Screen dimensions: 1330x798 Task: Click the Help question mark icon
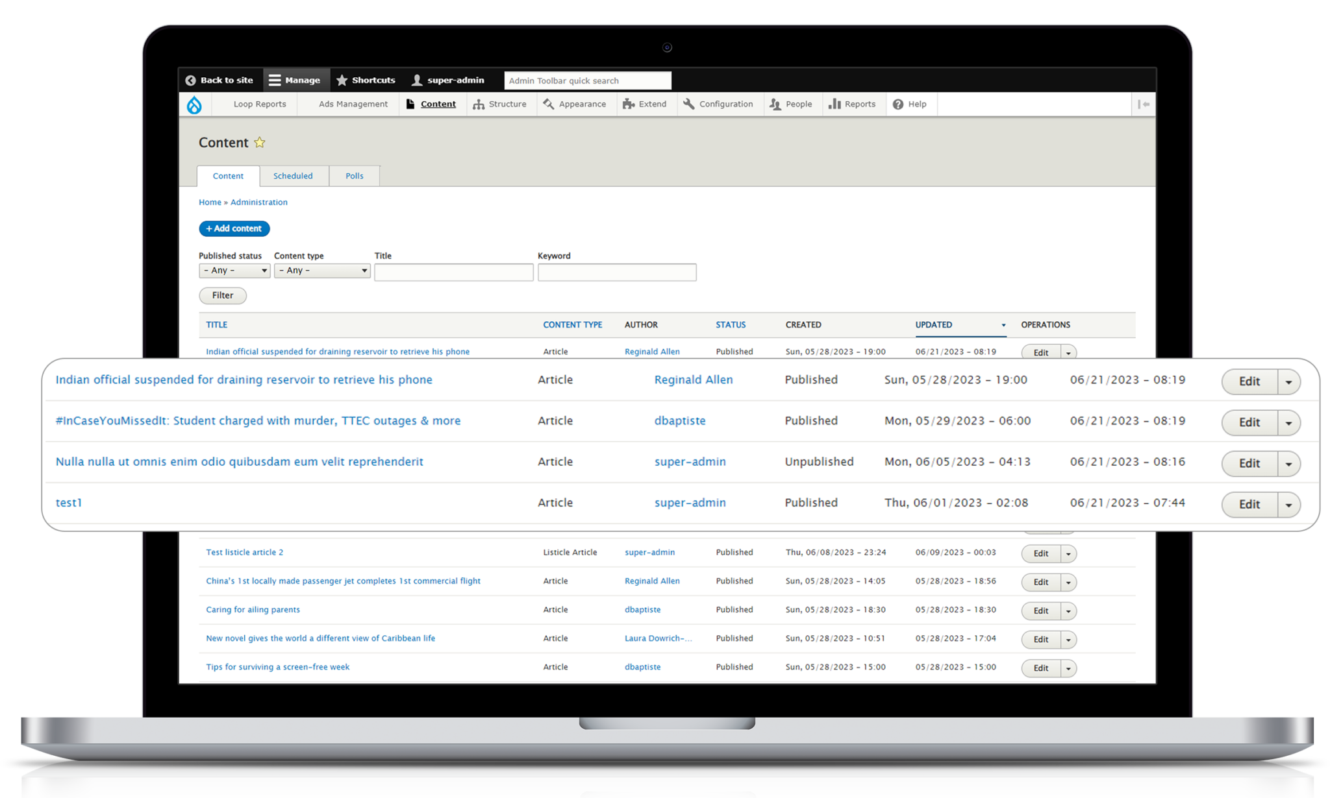(x=898, y=104)
